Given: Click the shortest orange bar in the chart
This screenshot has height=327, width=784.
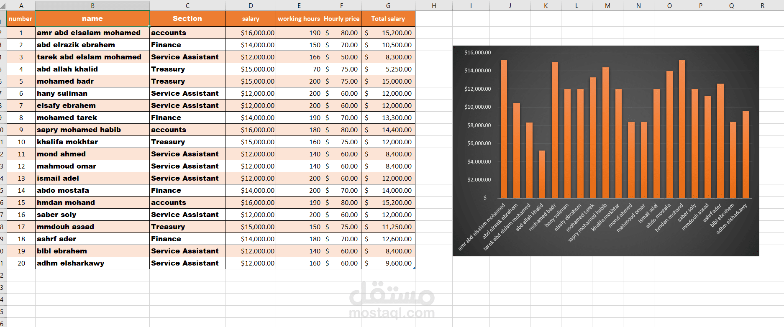Looking at the screenshot, I should [542, 174].
